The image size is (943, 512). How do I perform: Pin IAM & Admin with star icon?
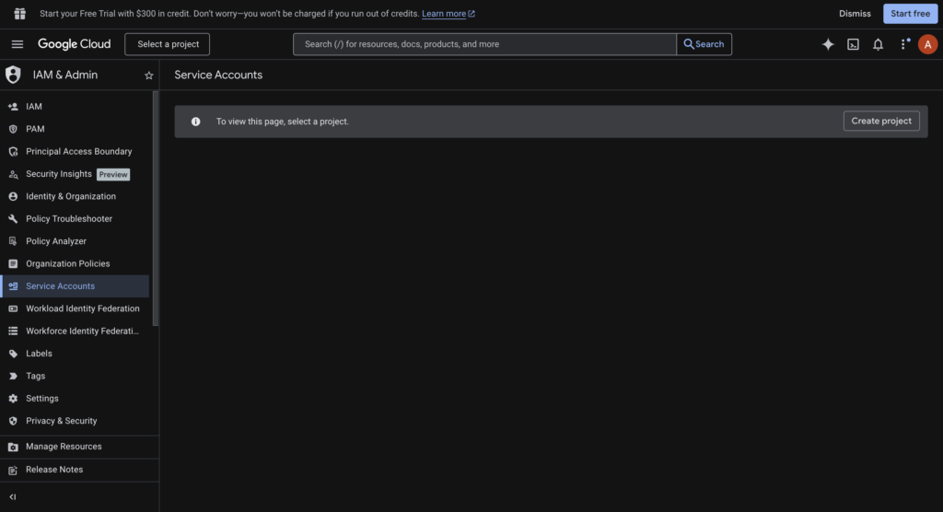[149, 76]
